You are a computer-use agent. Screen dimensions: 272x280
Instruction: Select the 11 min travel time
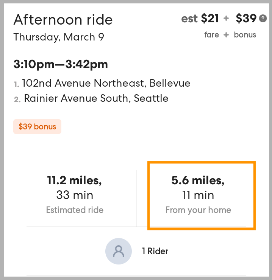(198, 195)
